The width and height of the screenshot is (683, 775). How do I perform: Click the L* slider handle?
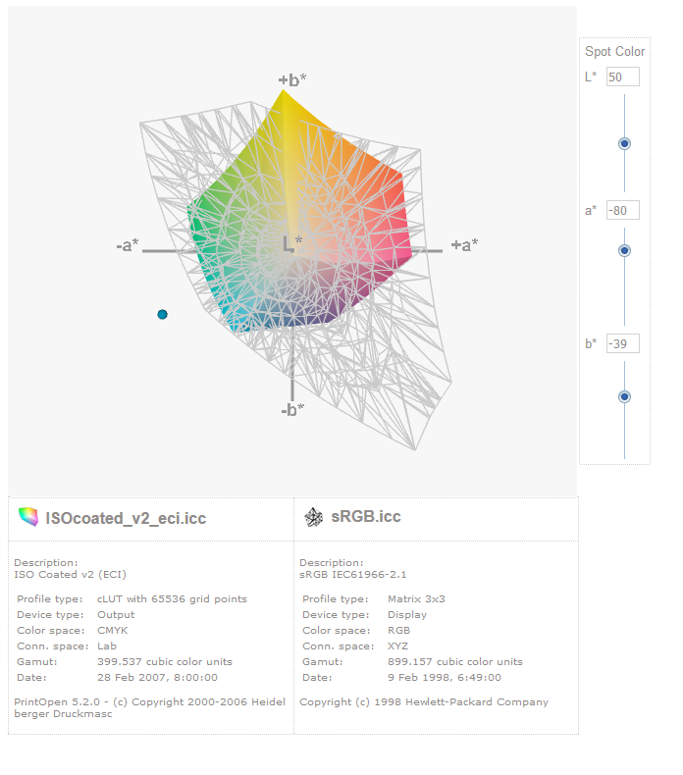[x=625, y=144]
